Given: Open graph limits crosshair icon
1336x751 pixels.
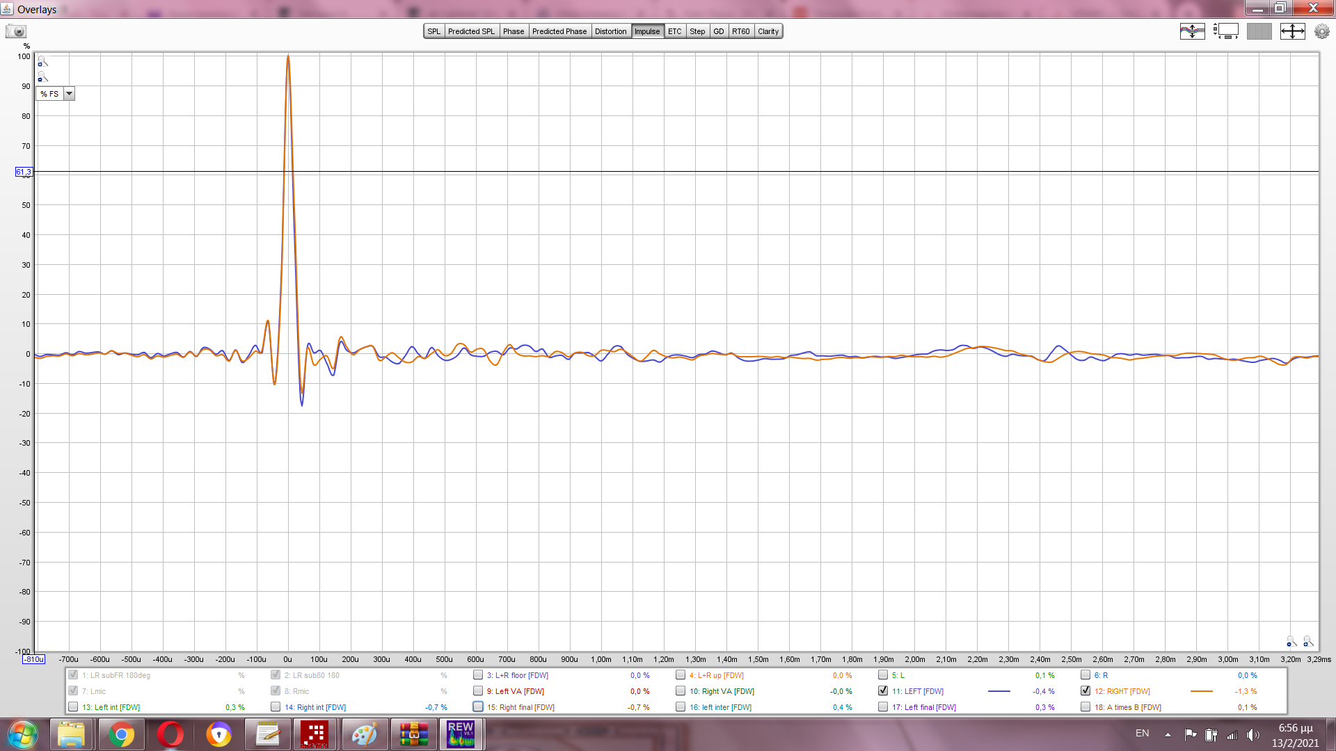Looking at the screenshot, I should pyautogui.click(x=1292, y=31).
